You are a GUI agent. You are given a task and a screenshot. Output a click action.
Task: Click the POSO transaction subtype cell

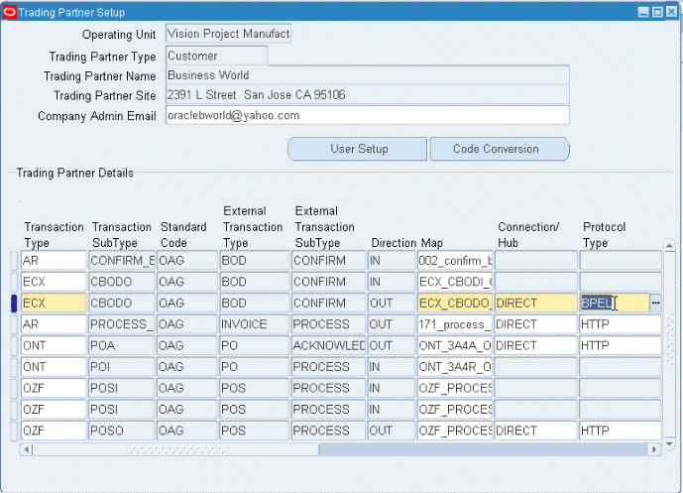pyautogui.click(x=122, y=431)
